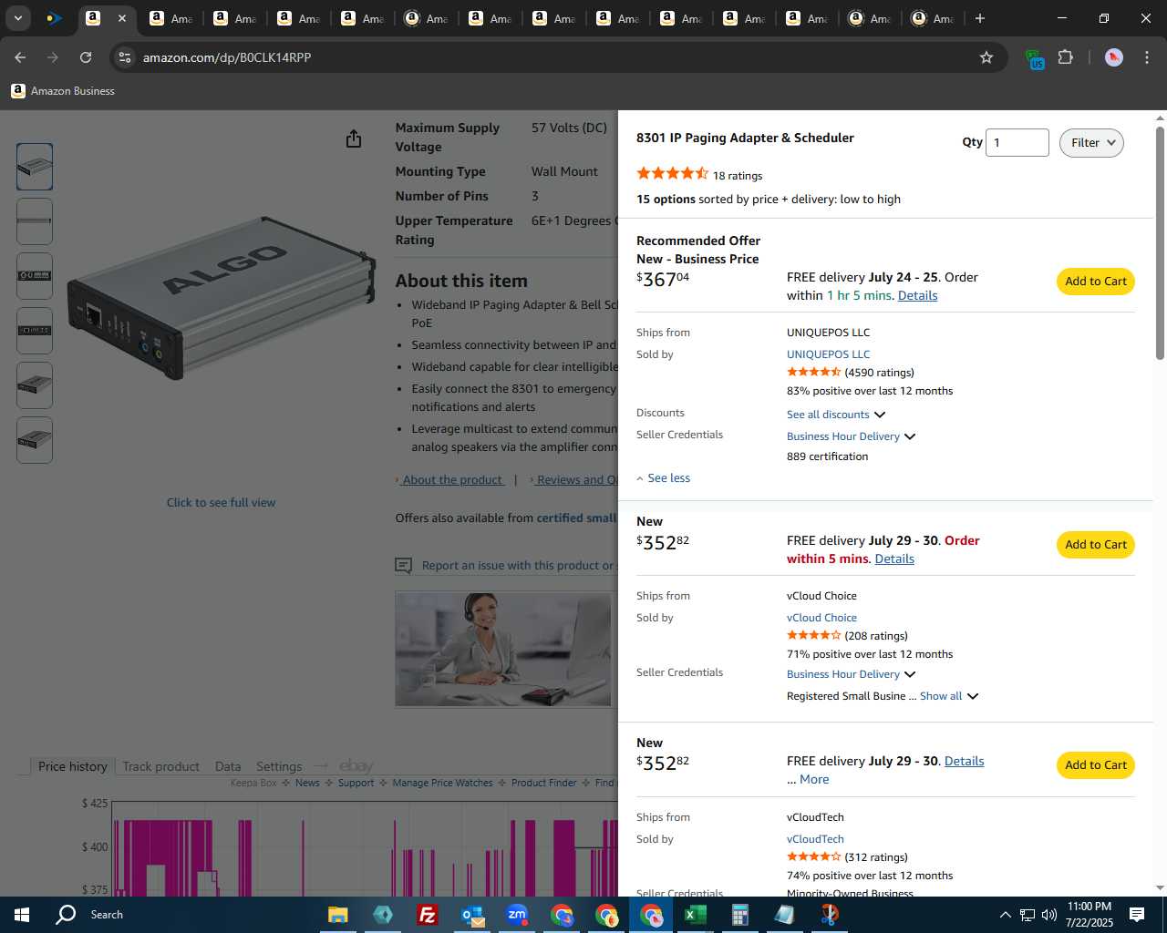This screenshot has height=933, width=1167.
Task: Click the customer service headset banner image
Action: coord(503,650)
